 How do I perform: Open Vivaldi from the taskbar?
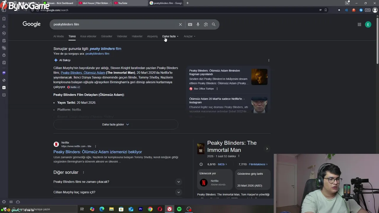[169, 209]
